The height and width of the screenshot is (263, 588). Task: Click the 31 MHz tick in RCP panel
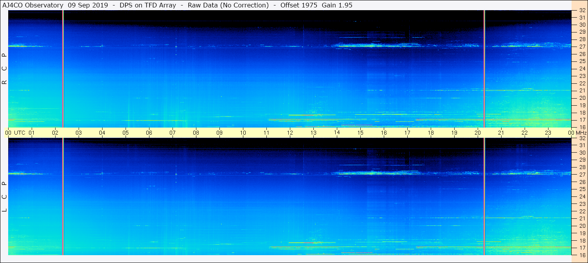[x=582, y=18]
